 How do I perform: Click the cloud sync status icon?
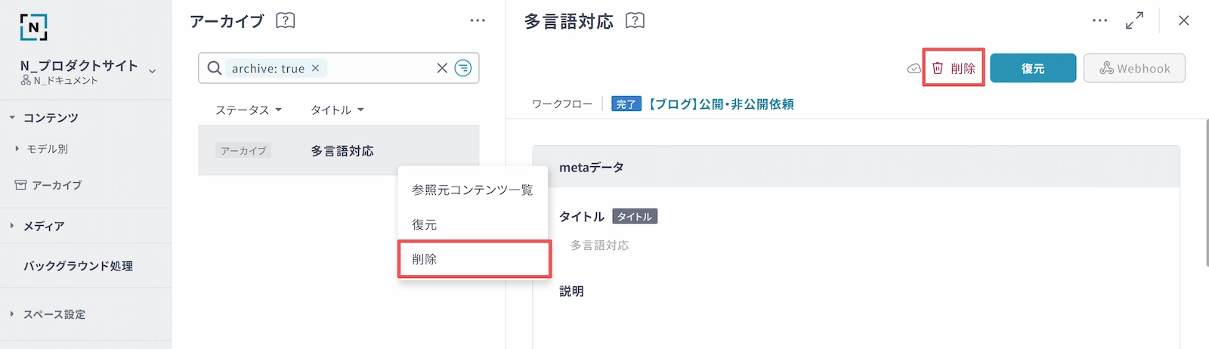pos(914,69)
